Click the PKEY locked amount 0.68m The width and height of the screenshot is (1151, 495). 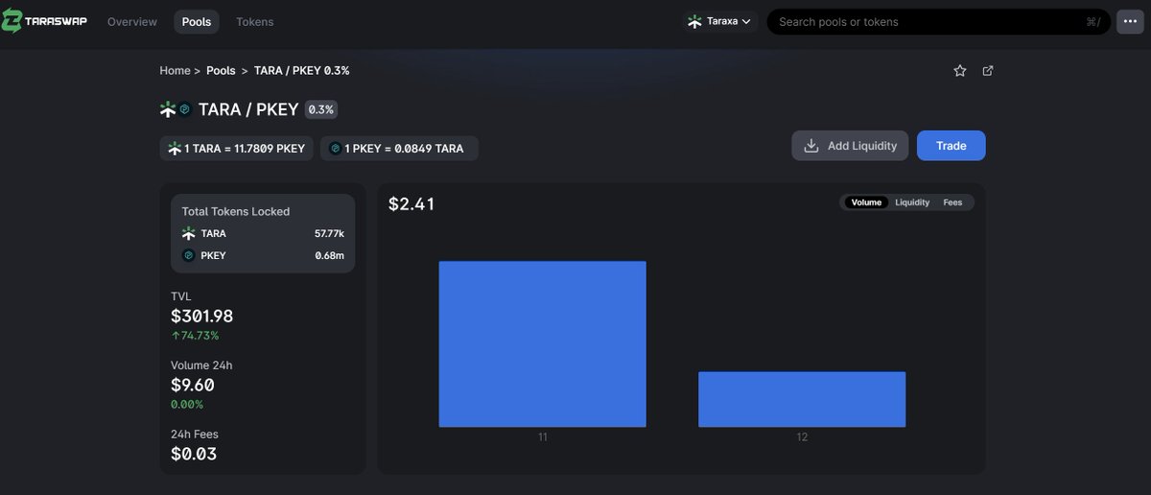point(329,255)
